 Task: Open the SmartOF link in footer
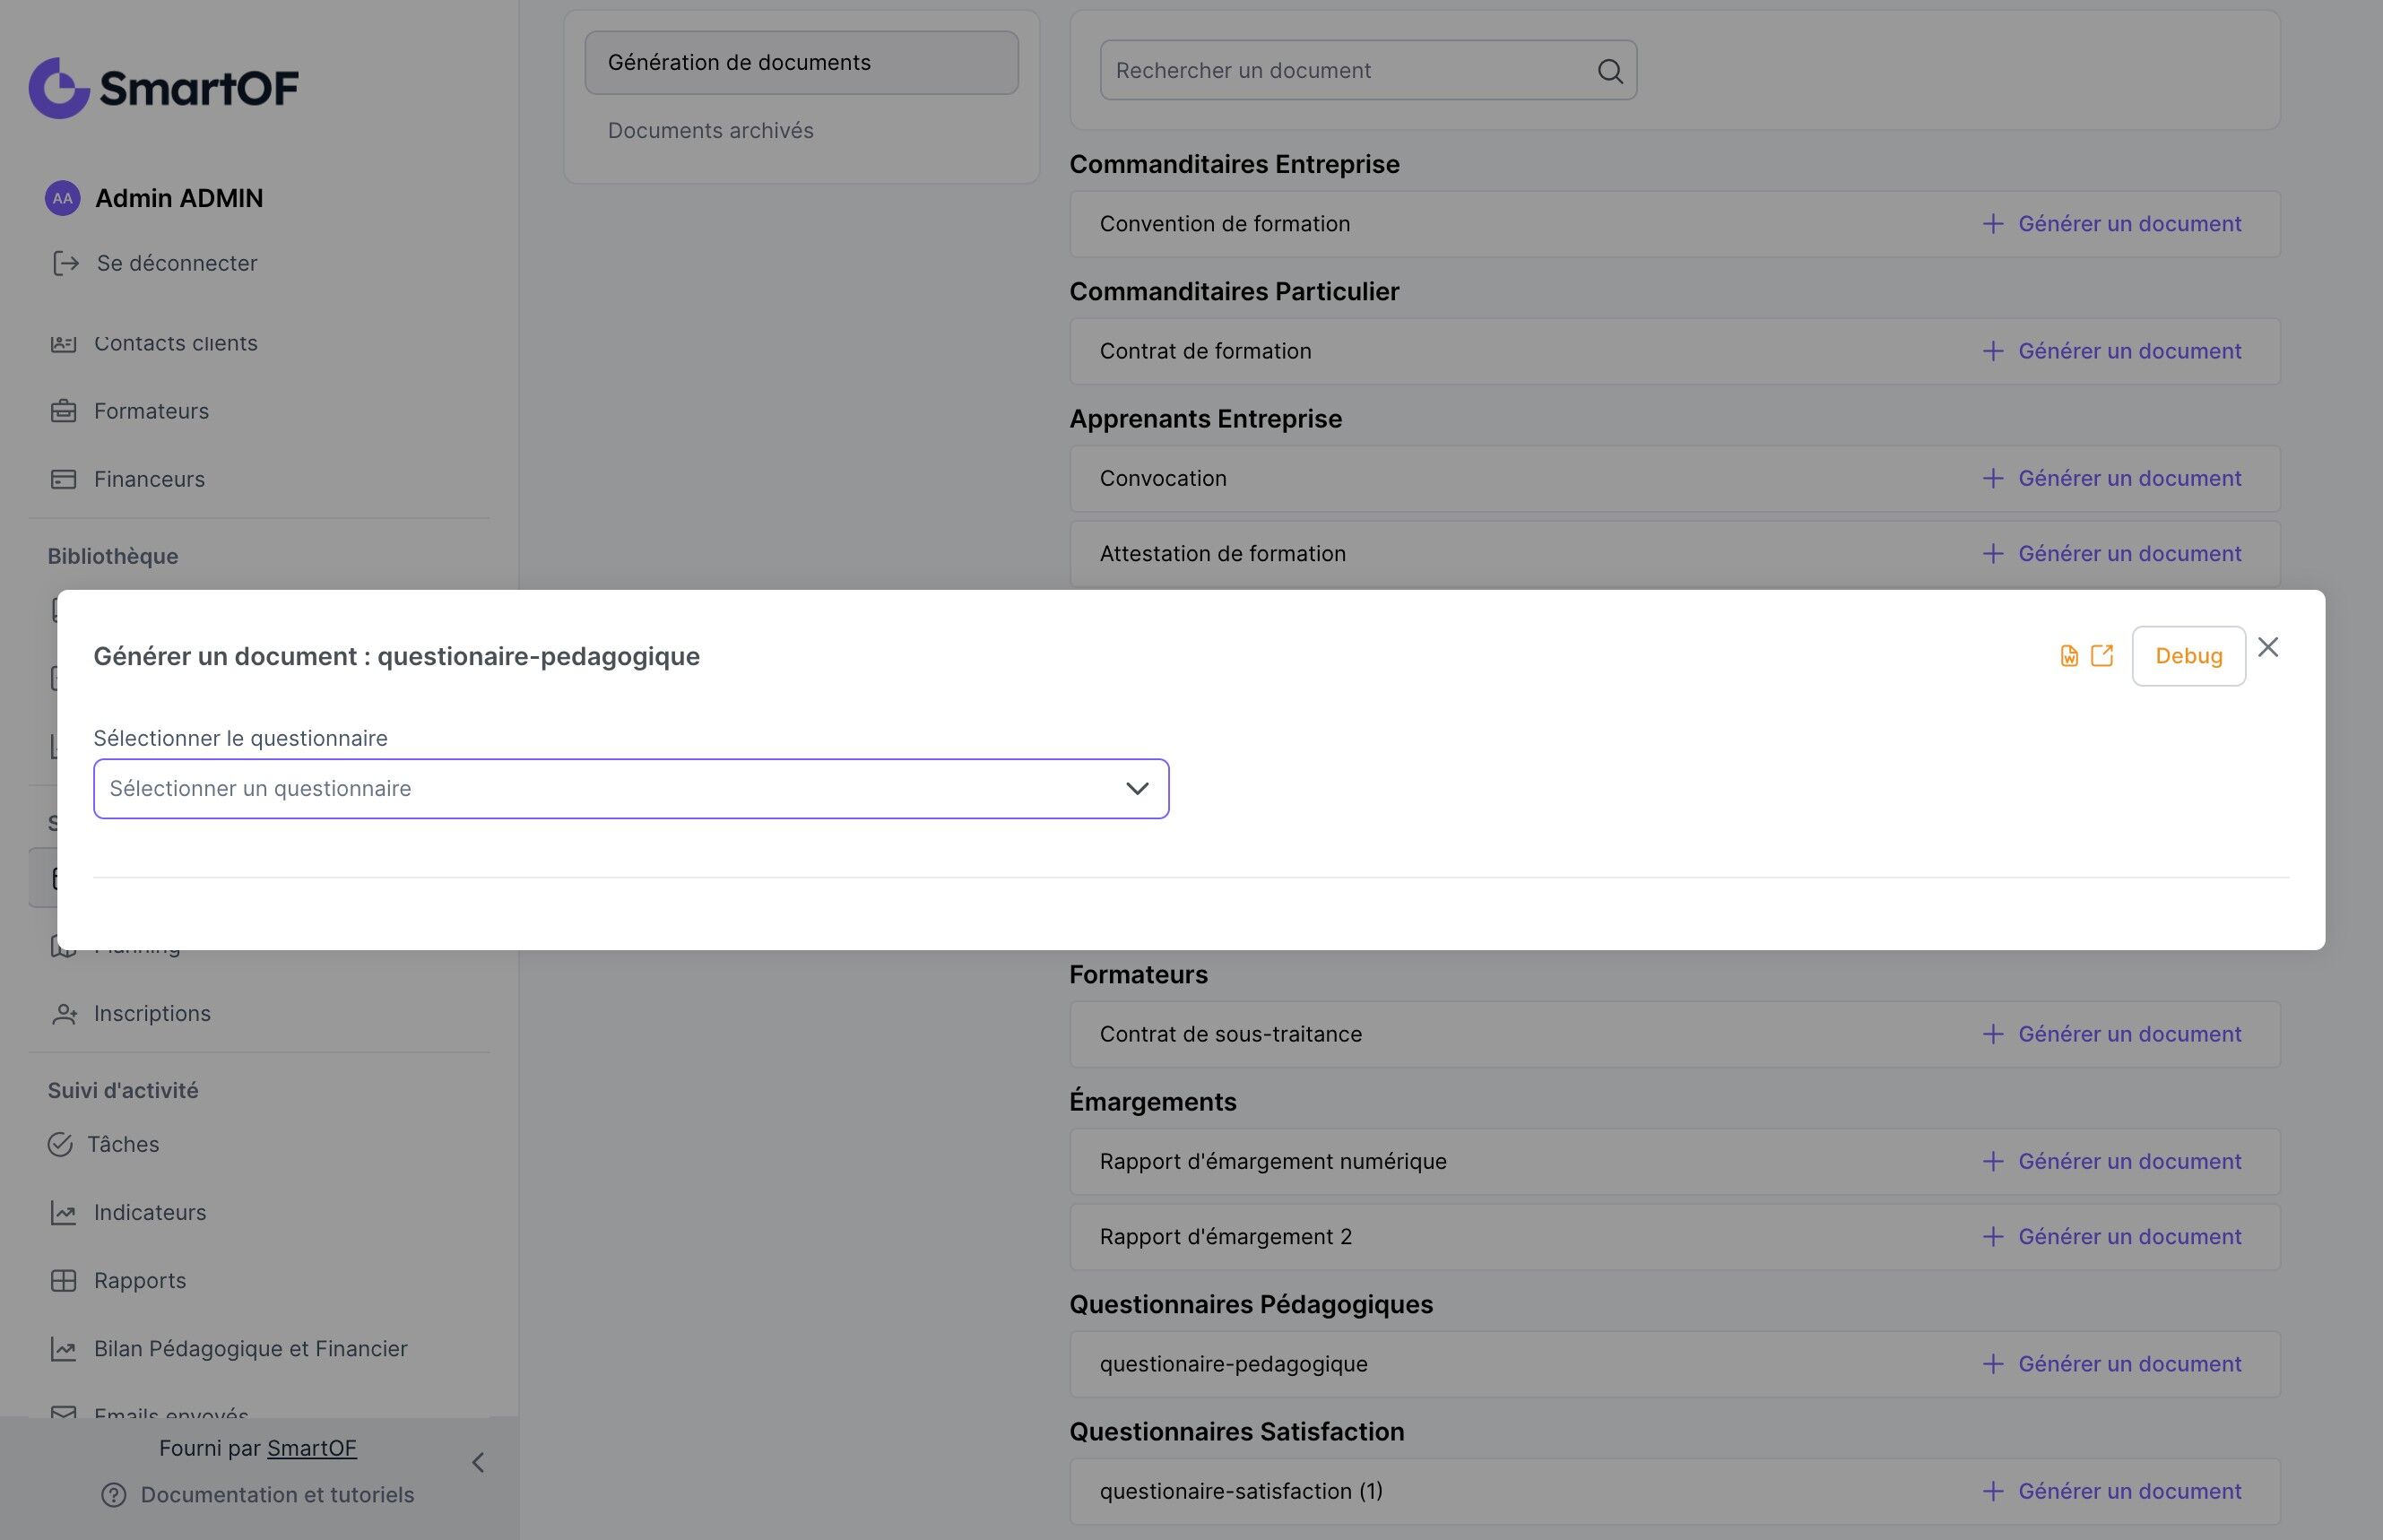coord(311,1448)
